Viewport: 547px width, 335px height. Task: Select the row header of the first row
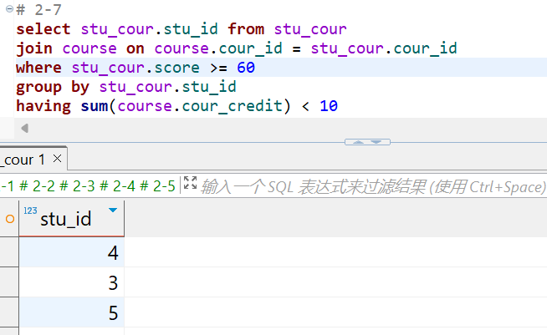click(9, 252)
